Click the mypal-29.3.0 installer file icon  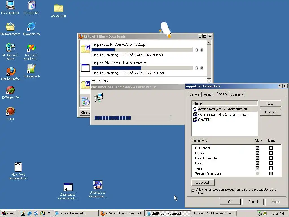click(85, 68)
